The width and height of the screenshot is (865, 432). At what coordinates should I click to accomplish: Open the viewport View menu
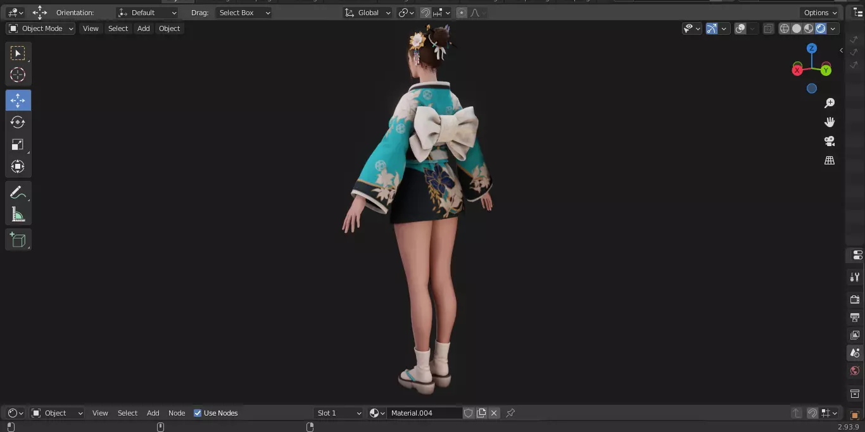[x=91, y=28]
